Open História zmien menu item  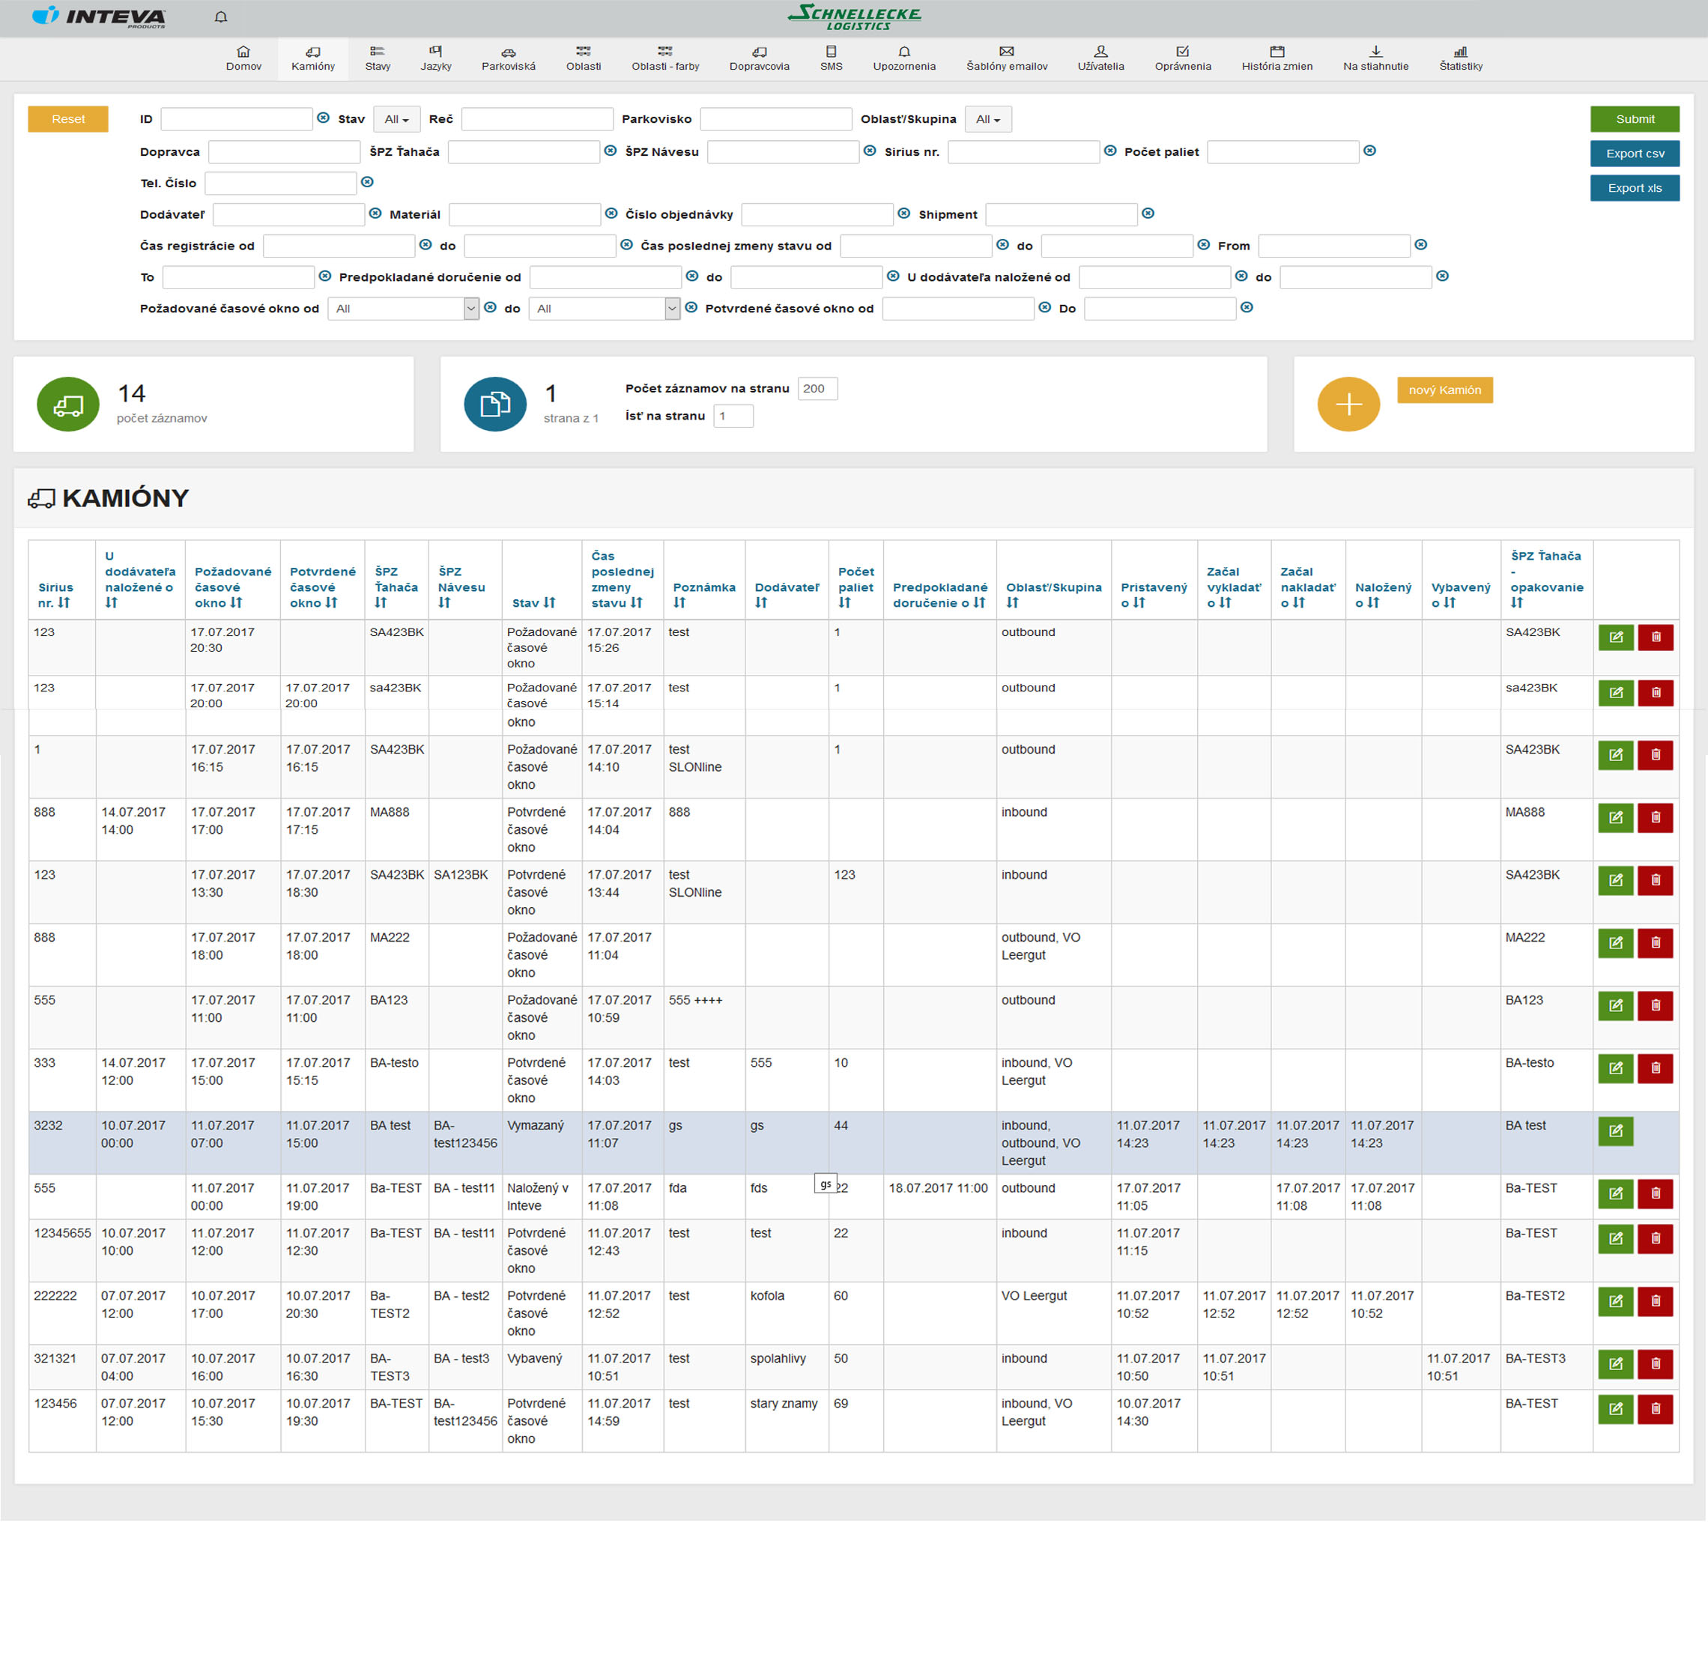[x=1277, y=58]
